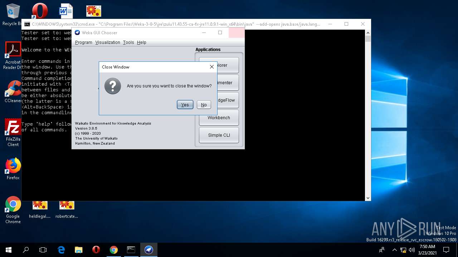
Task: Show hidden system tray icons
Action: 394,250
